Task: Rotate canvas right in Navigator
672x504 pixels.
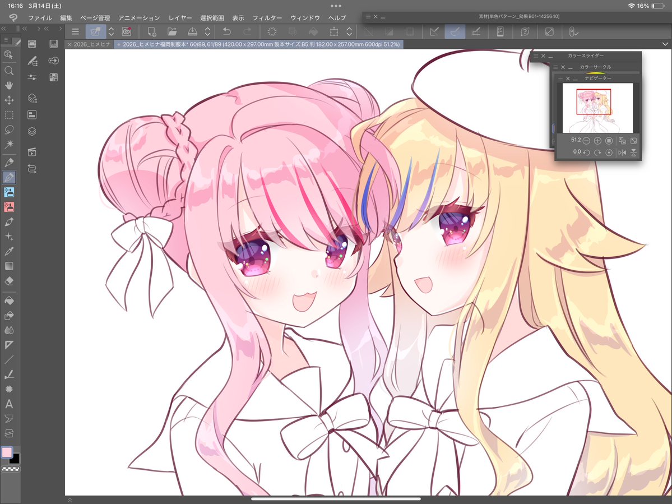Action: (597, 152)
